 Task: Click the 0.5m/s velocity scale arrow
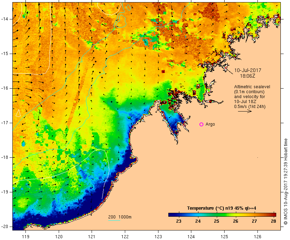[x=245, y=111]
